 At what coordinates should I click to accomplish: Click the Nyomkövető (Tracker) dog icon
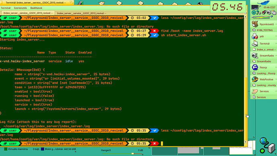point(255,24)
